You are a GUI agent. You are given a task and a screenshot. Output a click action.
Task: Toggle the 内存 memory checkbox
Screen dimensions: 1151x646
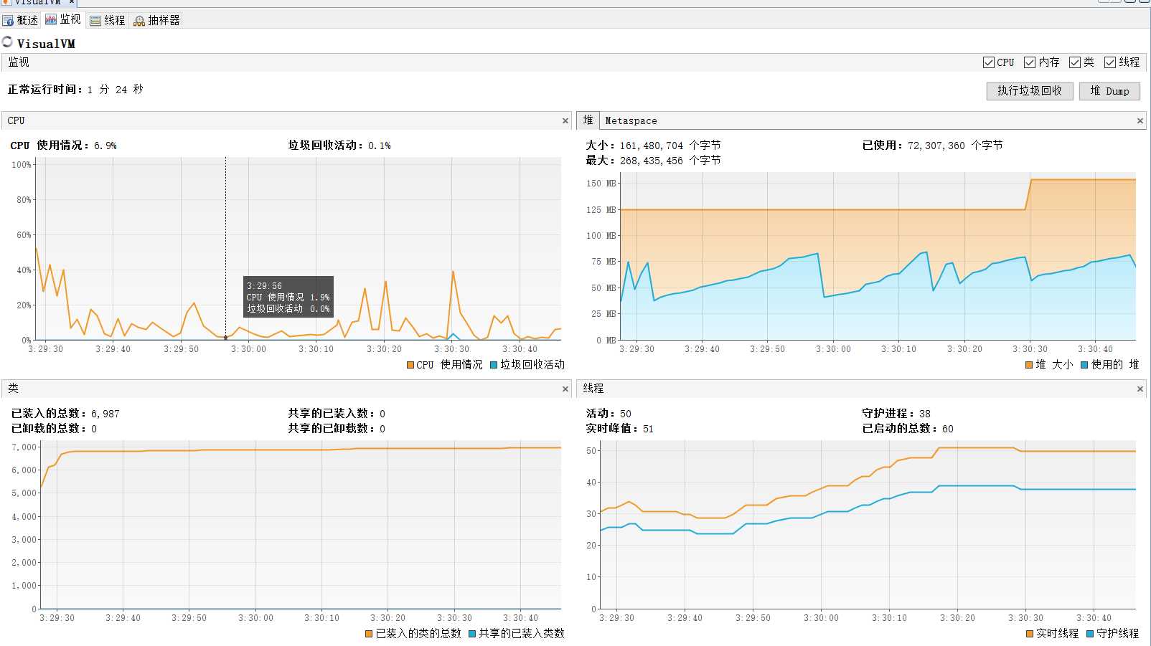(1029, 62)
